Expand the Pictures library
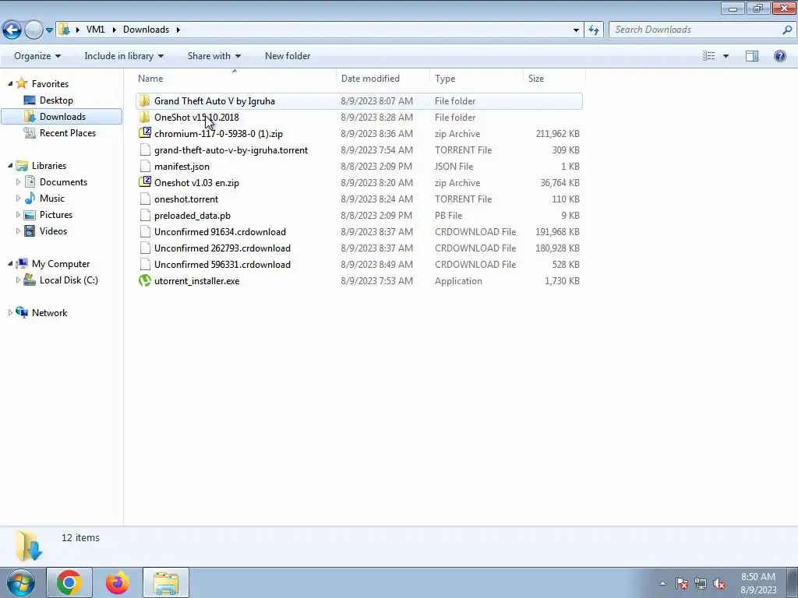 point(19,214)
